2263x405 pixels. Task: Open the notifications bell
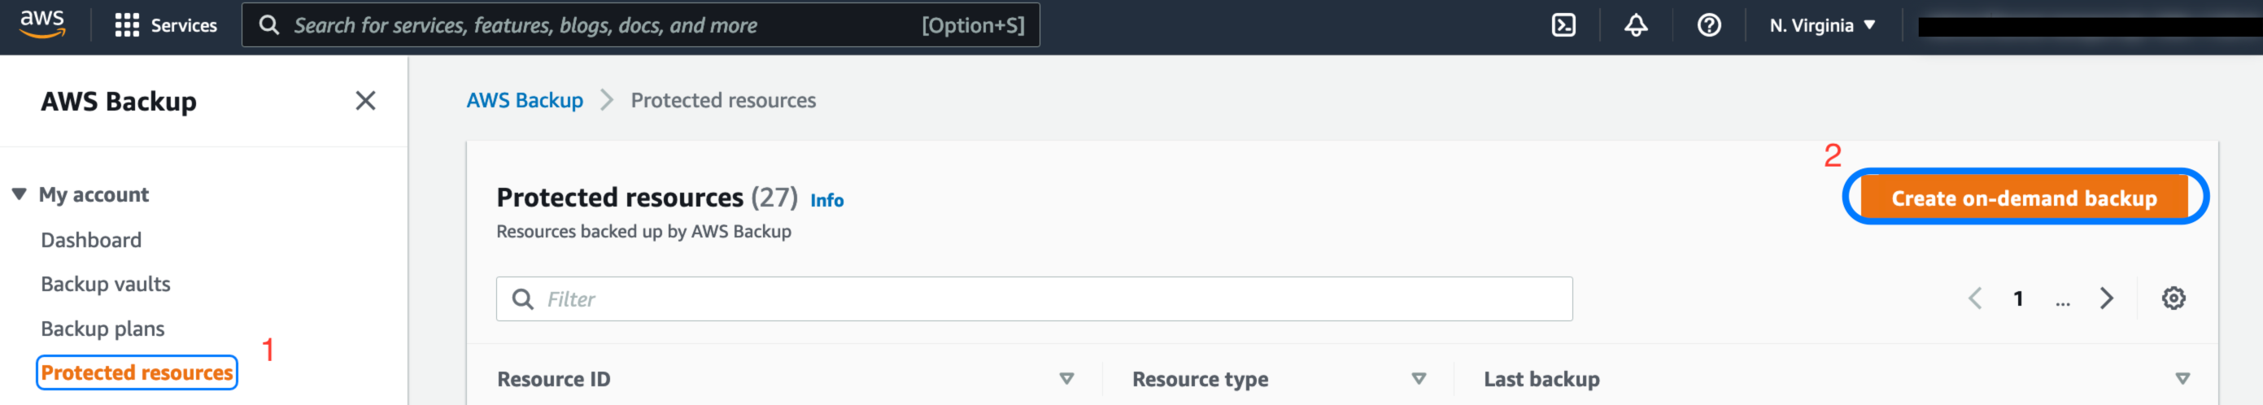tap(1635, 25)
